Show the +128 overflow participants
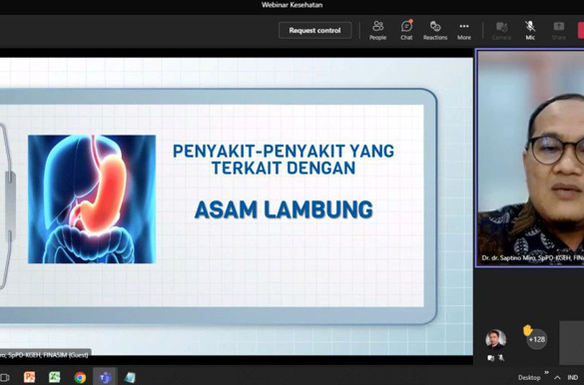Screen dimensions: 584x385 tap(537, 339)
